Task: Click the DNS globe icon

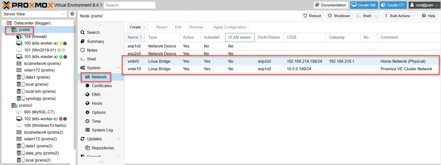Action: pyautogui.click(x=88, y=94)
